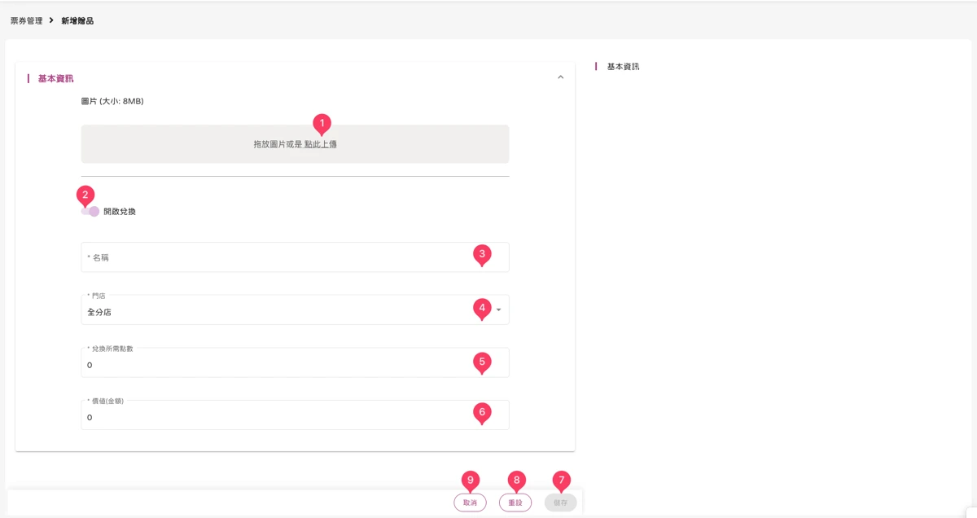Collapse the 基本資訊 section chevron

tap(560, 77)
